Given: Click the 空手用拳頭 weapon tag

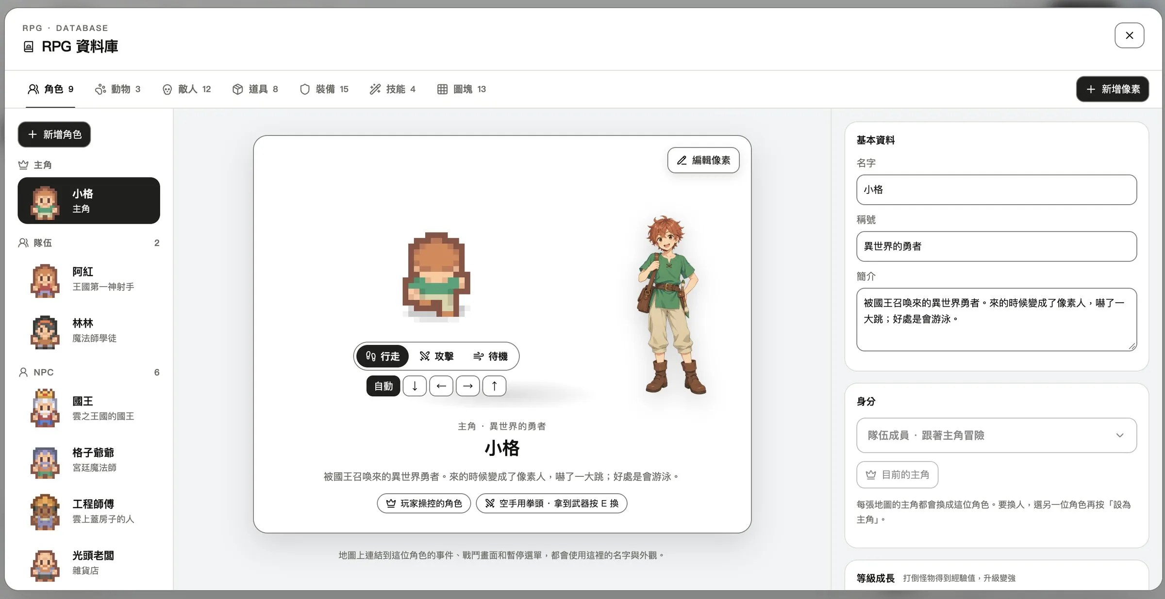Looking at the screenshot, I should [x=551, y=503].
